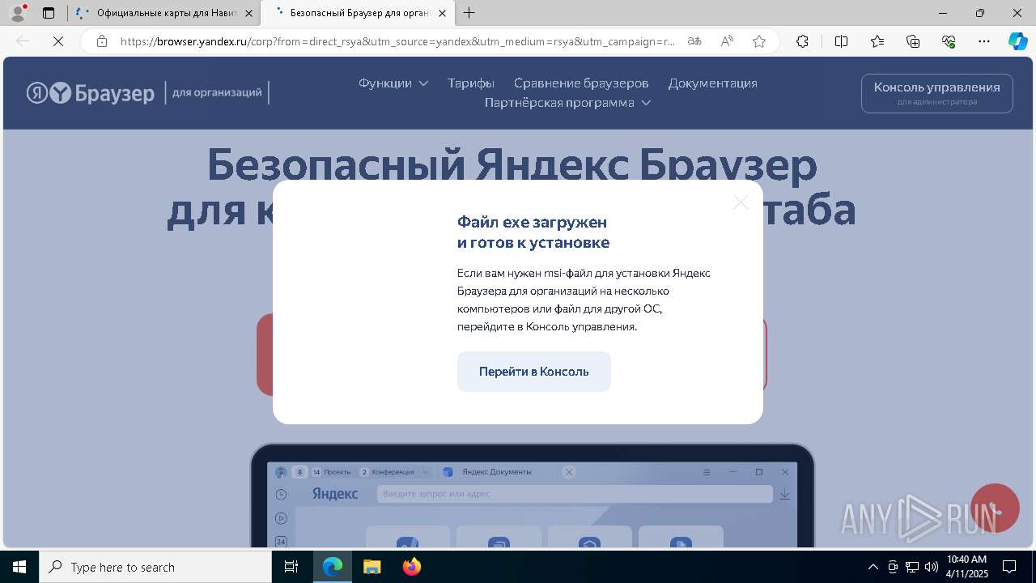Image resolution: width=1036 pixels, height=583 pixels.
Task: Toggle Split screen view
Action: tap(841, 41)
